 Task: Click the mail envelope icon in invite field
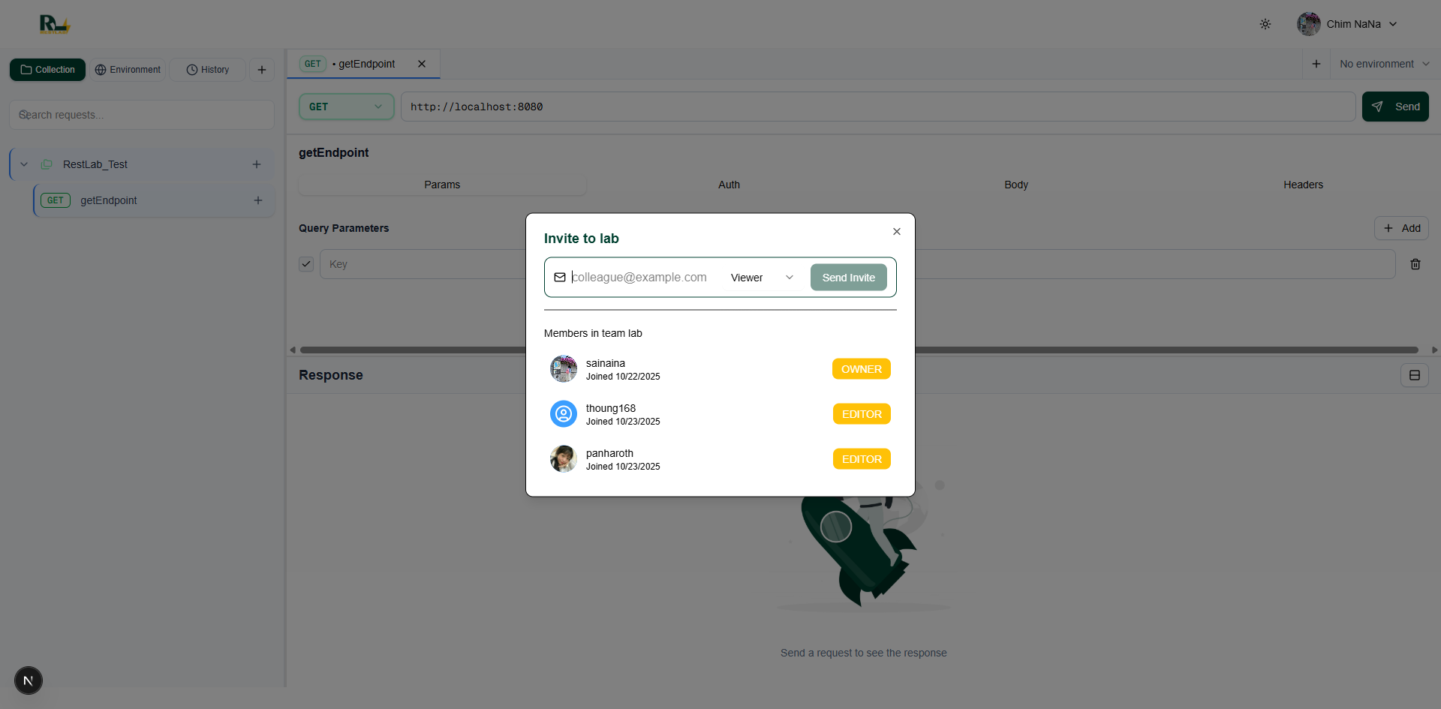click(x=560, y=278)
